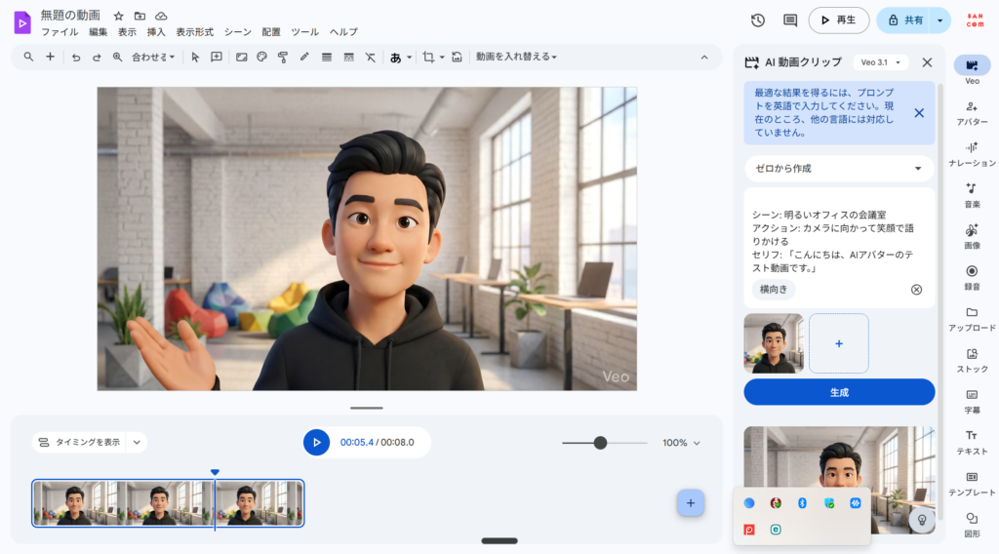The height and width of the screenshot is (554, 999).
Task: Open the 100% timeline zoom dropdown
Action: pyautogui.click(x=681, y=443)
